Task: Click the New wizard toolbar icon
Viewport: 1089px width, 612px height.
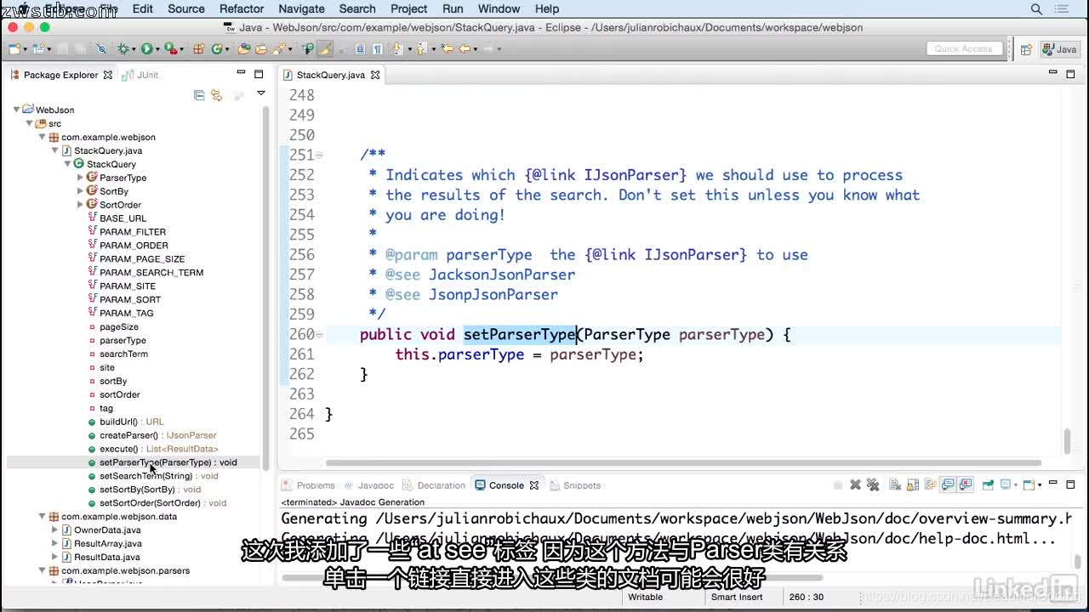Action: [x=14, y=48]
